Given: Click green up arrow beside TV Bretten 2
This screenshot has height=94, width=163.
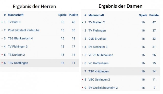Looking at the screenshot, I should [x=83, y=22].
